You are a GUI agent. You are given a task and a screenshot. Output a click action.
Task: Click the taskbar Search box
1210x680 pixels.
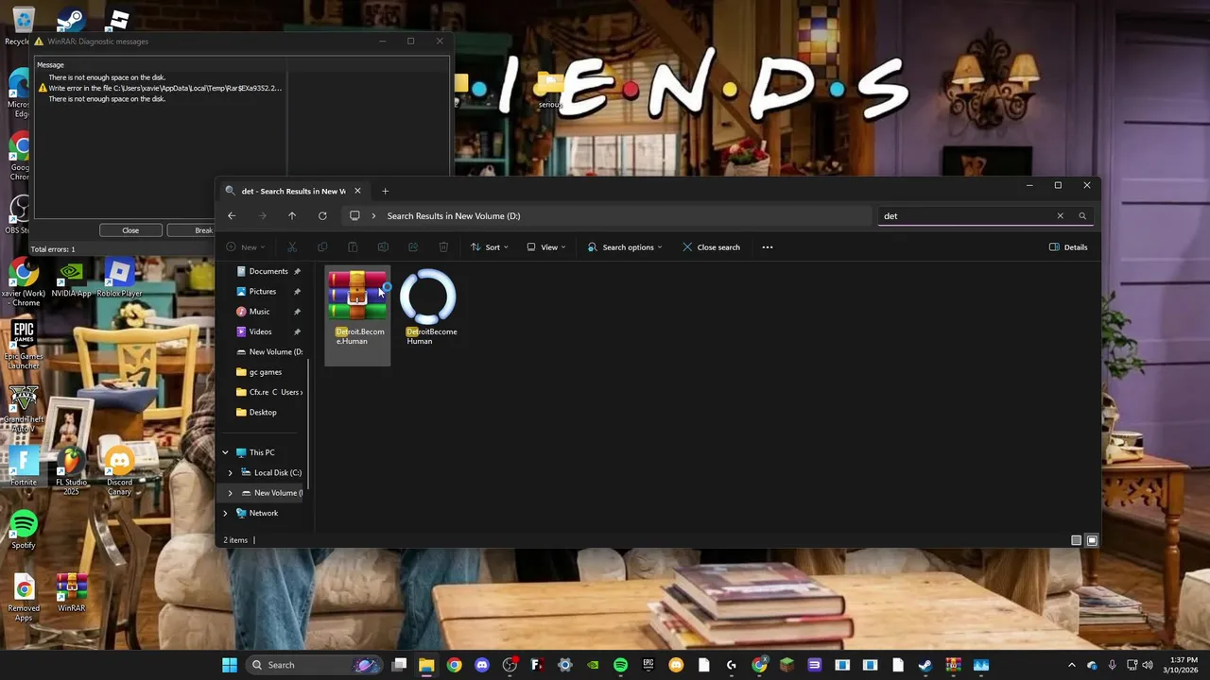coord(314,665)
